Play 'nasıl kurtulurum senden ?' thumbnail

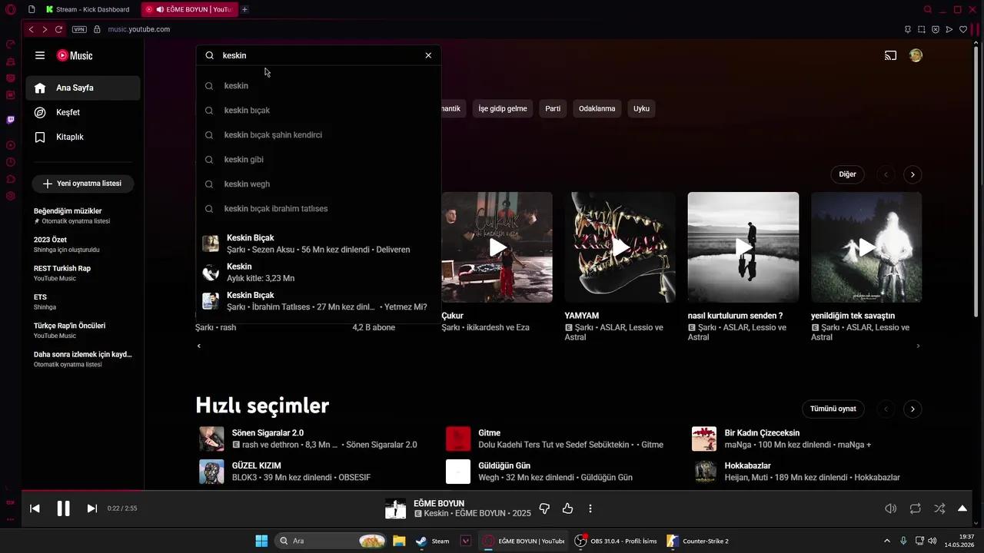tap(743, 247)
